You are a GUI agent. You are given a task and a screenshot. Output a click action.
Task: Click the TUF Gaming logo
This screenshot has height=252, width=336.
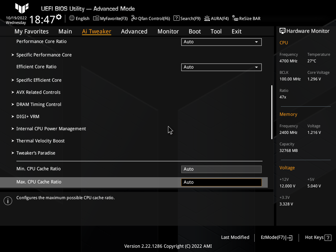(21, 8)
